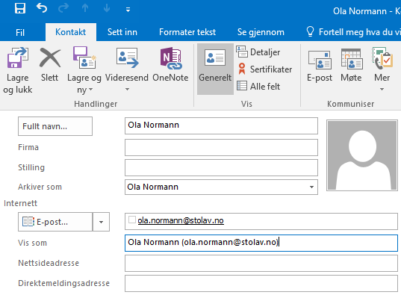Screen dimensions: 401x295
Task: Click the contact photo placeholder
Action: coord(362,155)
